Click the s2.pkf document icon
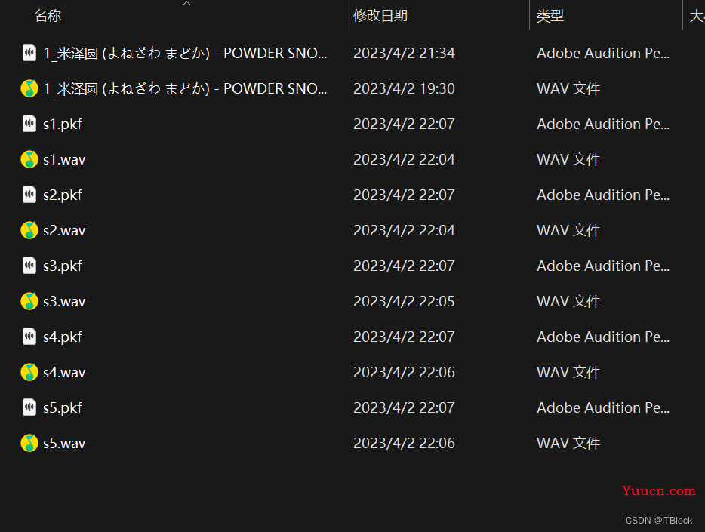Image resolution: width=705 pixels, height=532 pixels. (x=29, y=195)
